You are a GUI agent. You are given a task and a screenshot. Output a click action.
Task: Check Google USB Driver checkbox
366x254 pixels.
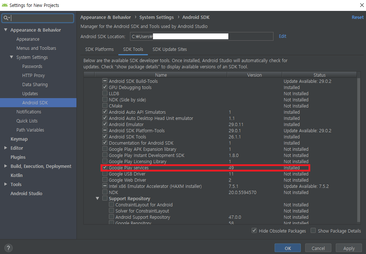pyautogui.click(x=105, y=173)
